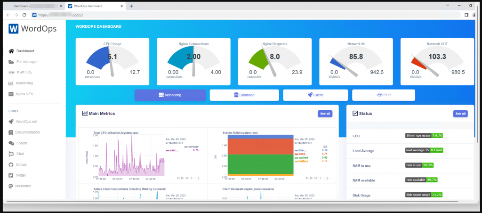Click the WordOps logo icon in sidebar
Image resolution: width=482 pixels, height=213 pixels.
pos(14,29)
